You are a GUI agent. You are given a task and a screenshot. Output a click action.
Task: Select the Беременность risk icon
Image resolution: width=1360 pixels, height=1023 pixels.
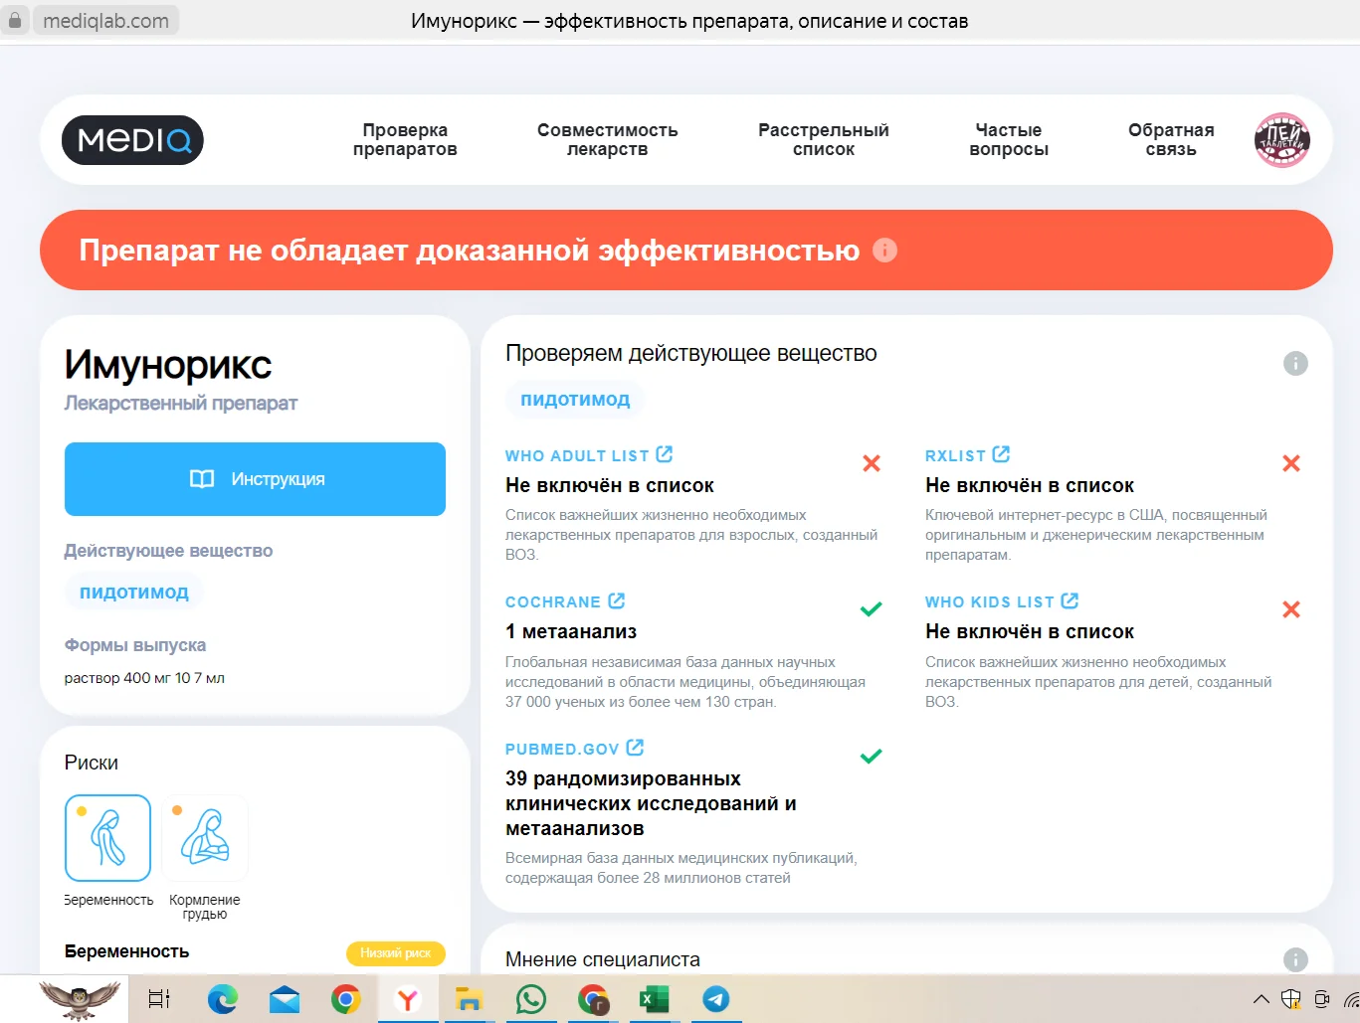coord(107,838)
